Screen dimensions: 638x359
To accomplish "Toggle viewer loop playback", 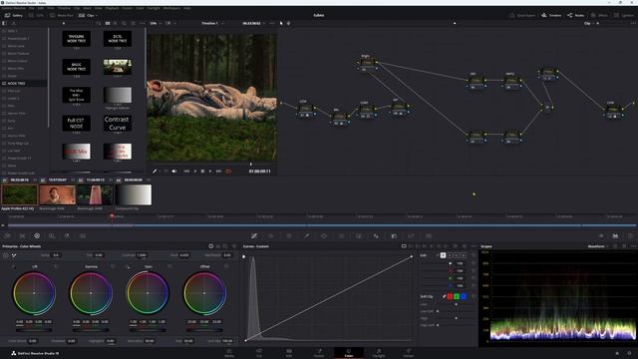I will pos(228,172).
